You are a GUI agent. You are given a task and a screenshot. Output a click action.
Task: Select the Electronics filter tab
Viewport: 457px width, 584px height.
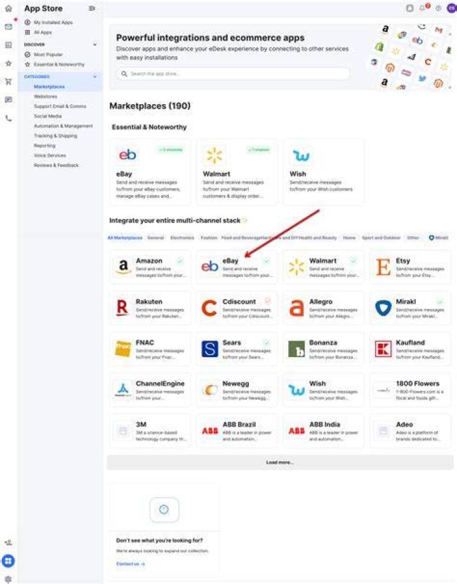point(182,238)
